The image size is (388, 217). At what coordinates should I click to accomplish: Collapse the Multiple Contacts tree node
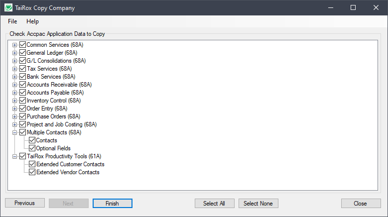tap(14, 132)
